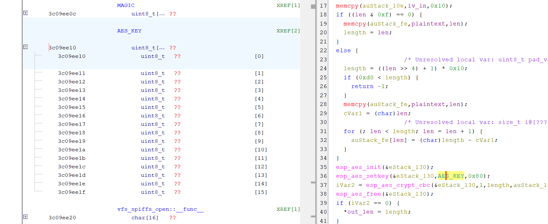
Task: Click the esp_aes_setkey function call
Action: click(362, 176)
